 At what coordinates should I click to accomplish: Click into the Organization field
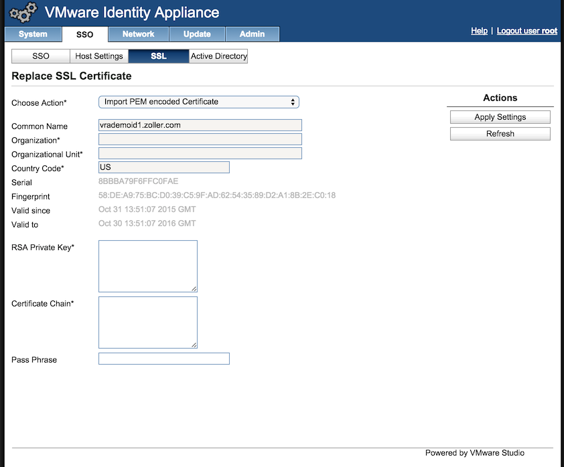(x=200, y=139)
